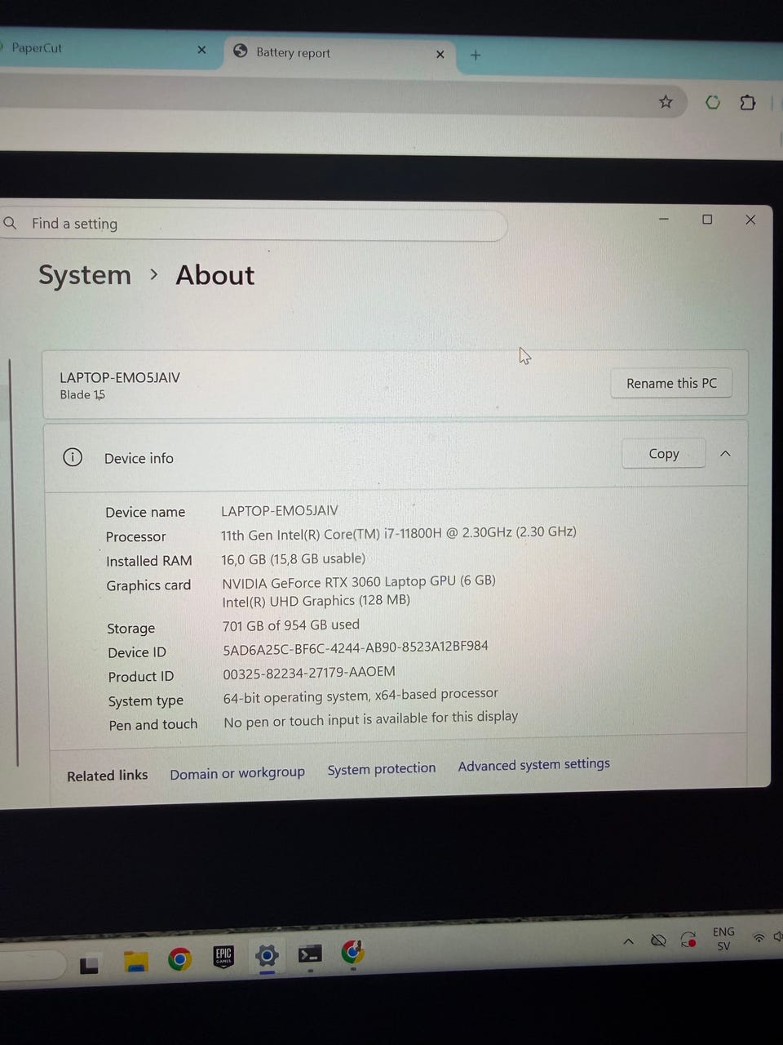The height and width of the screenshot is (1045, 783).
Task: Click the crossed-out cloud tray icon
Action: pyautogui.click(x=658, y=940)
